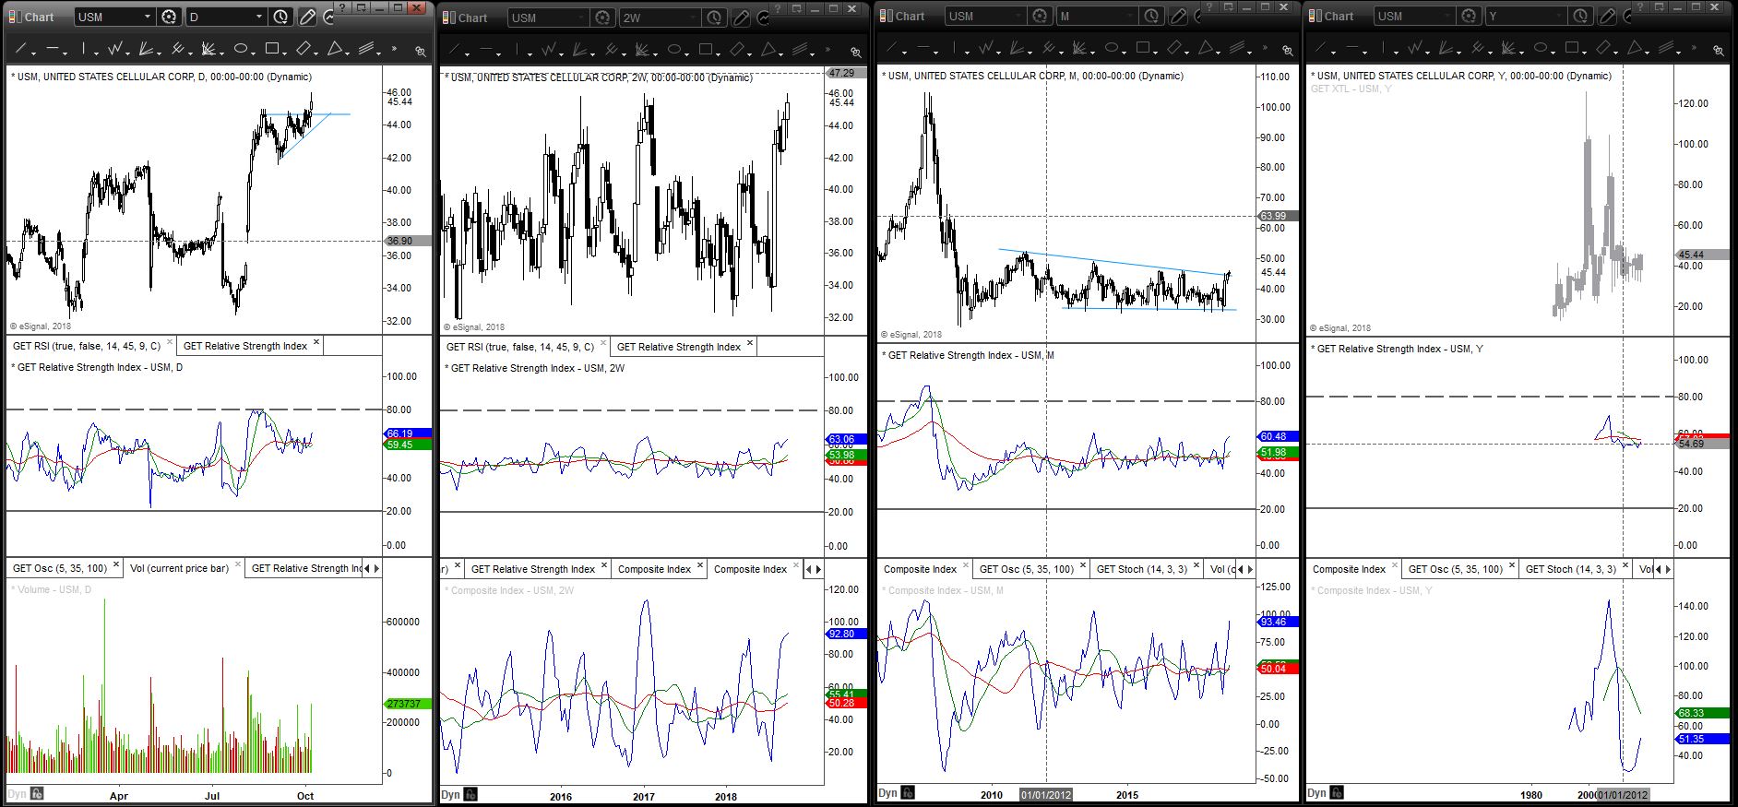Click the help question mark in the daily (D) chart
This screenshot has width=1738, height=807.
[x=340, y=7]
